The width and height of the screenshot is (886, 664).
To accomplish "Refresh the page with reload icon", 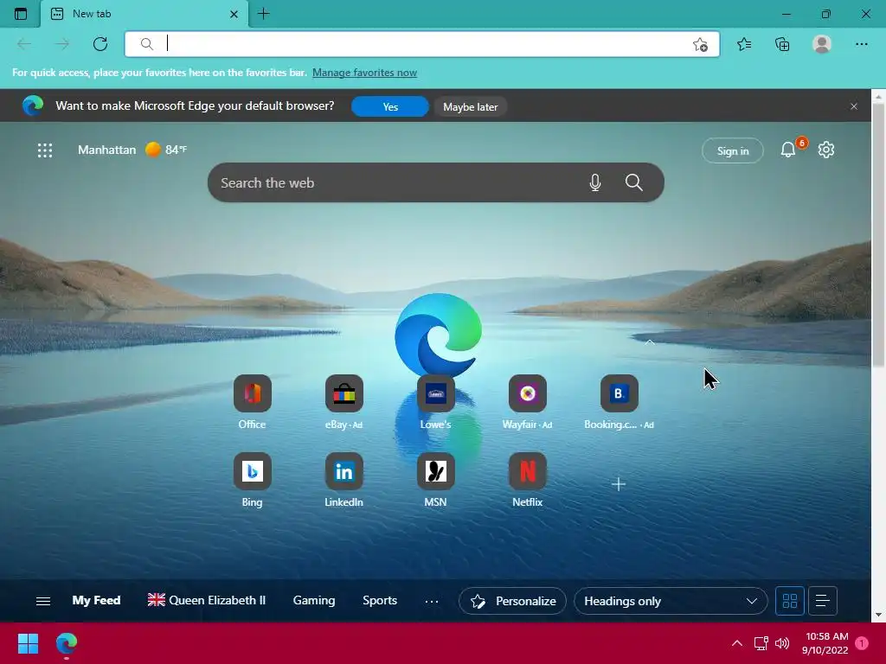I will pos(100,44).
